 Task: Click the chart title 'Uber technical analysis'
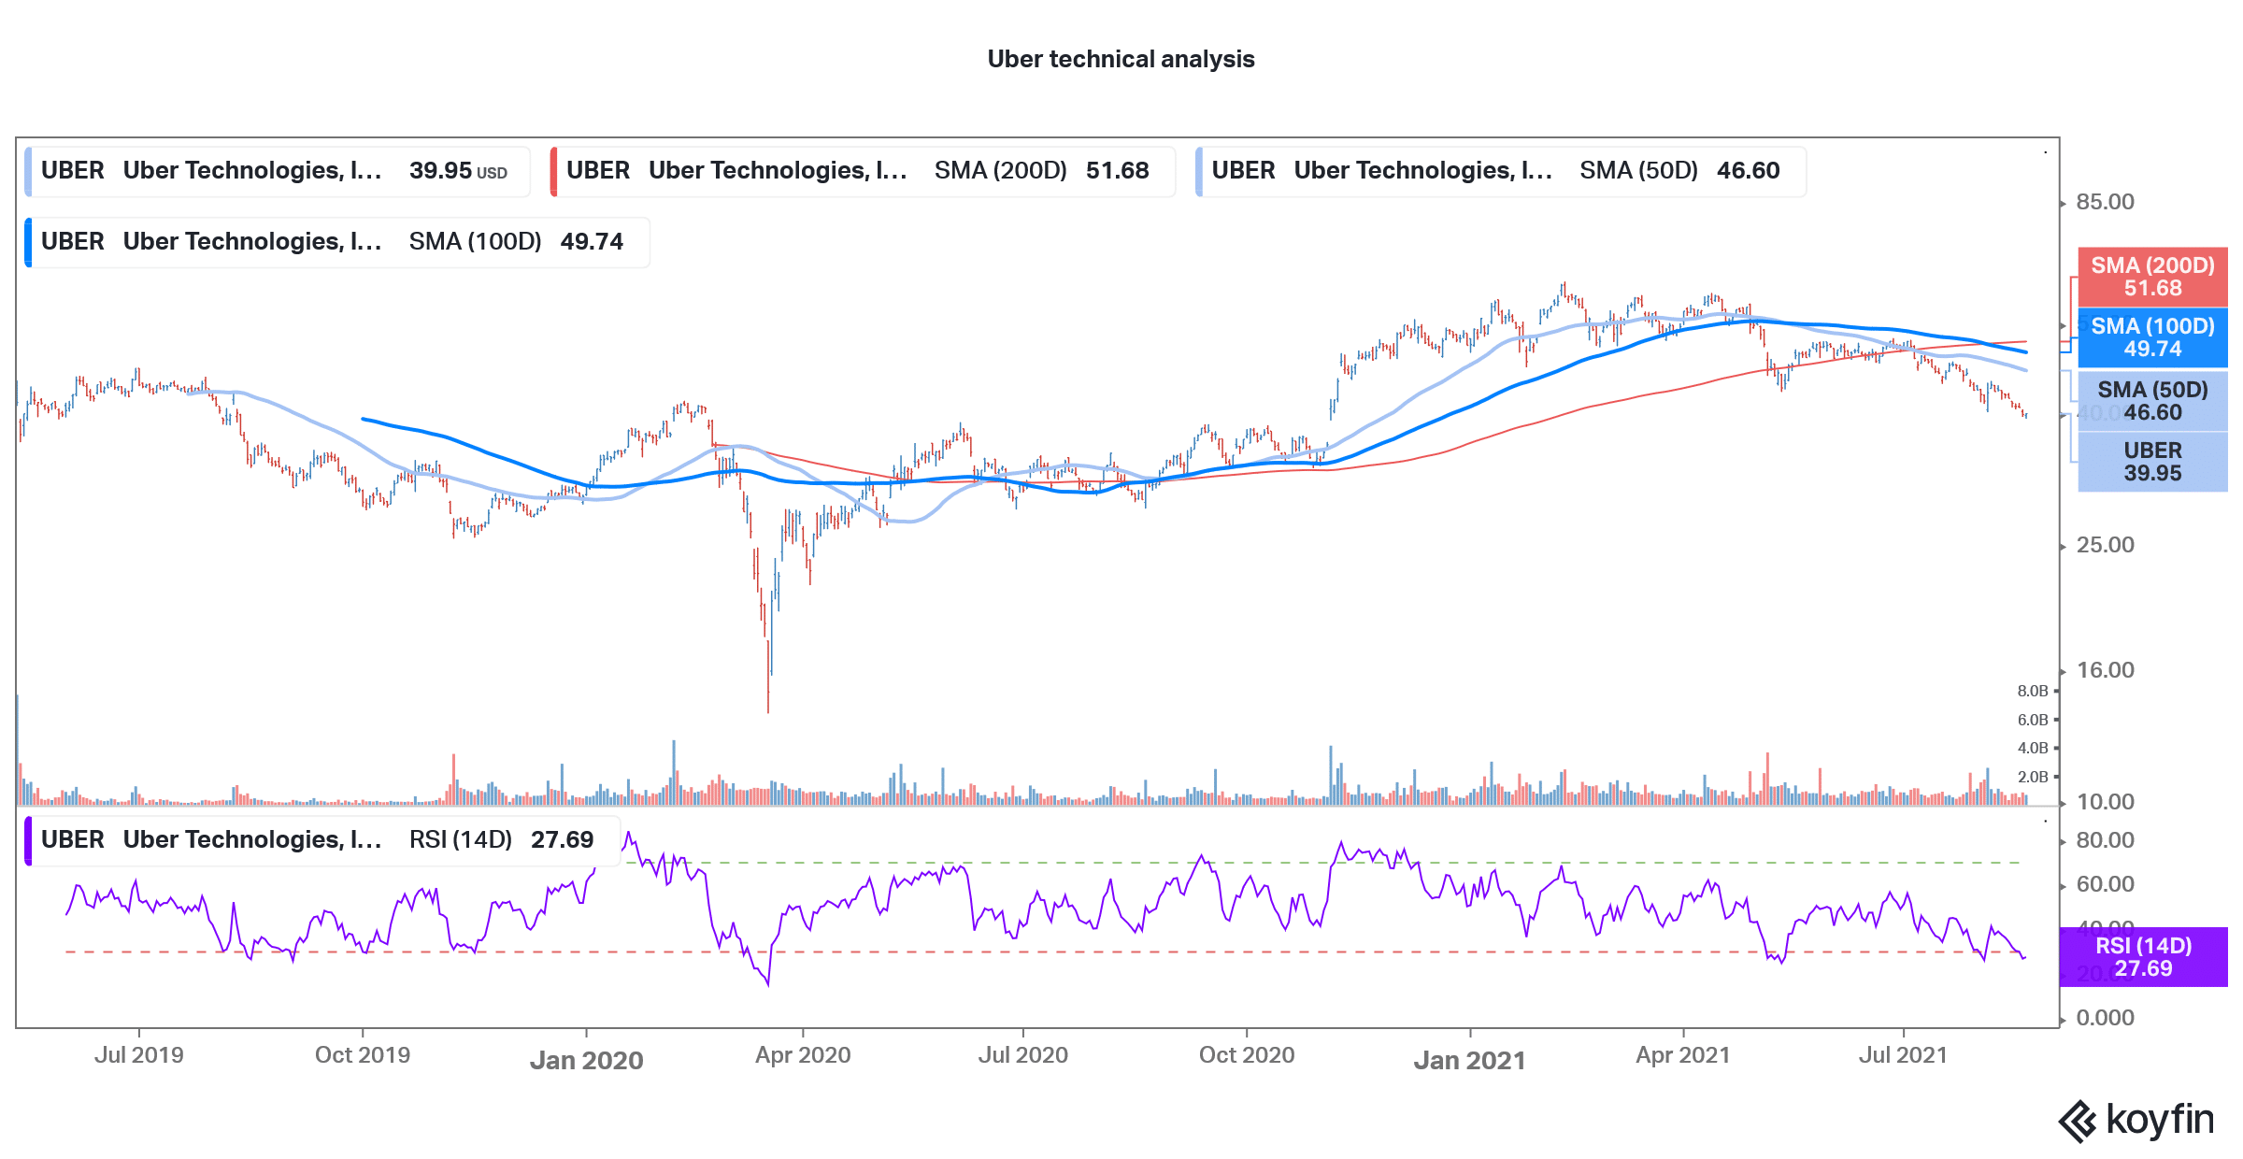click(x=1121, y=59)
